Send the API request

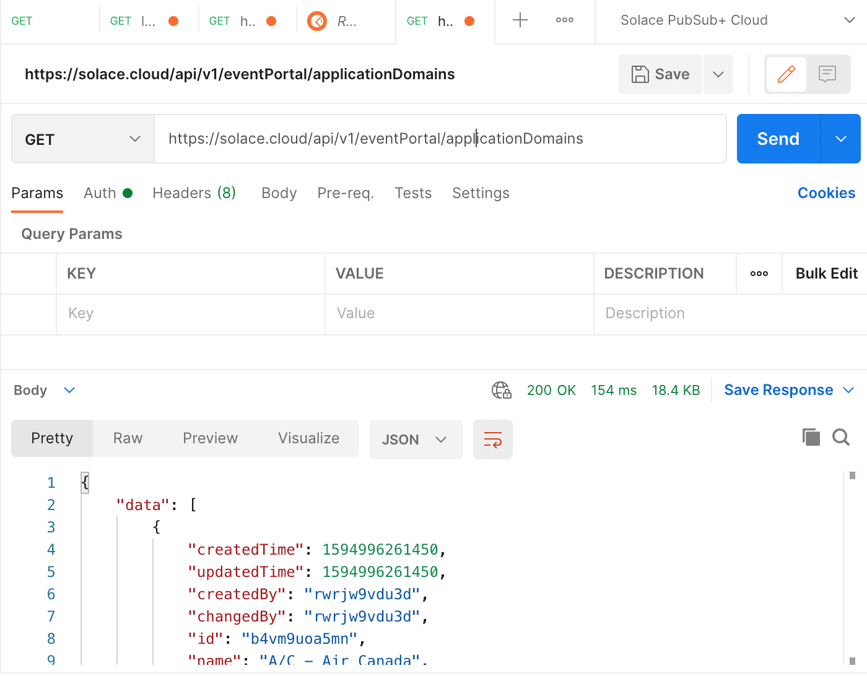click(778, 139)
